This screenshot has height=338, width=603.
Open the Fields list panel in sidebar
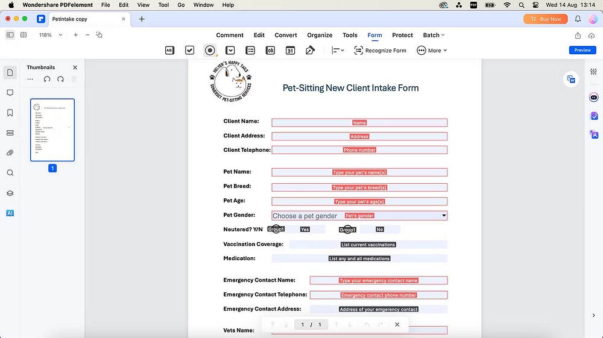click(10, 133)
